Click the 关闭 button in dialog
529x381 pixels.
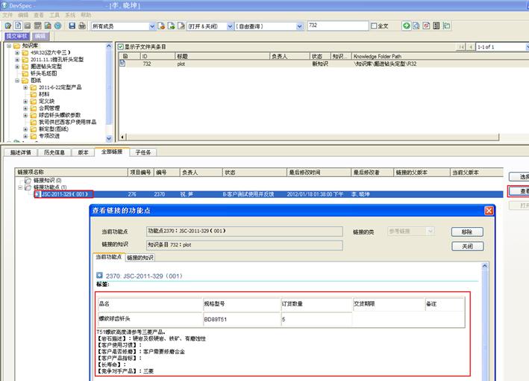coord(467,246)
